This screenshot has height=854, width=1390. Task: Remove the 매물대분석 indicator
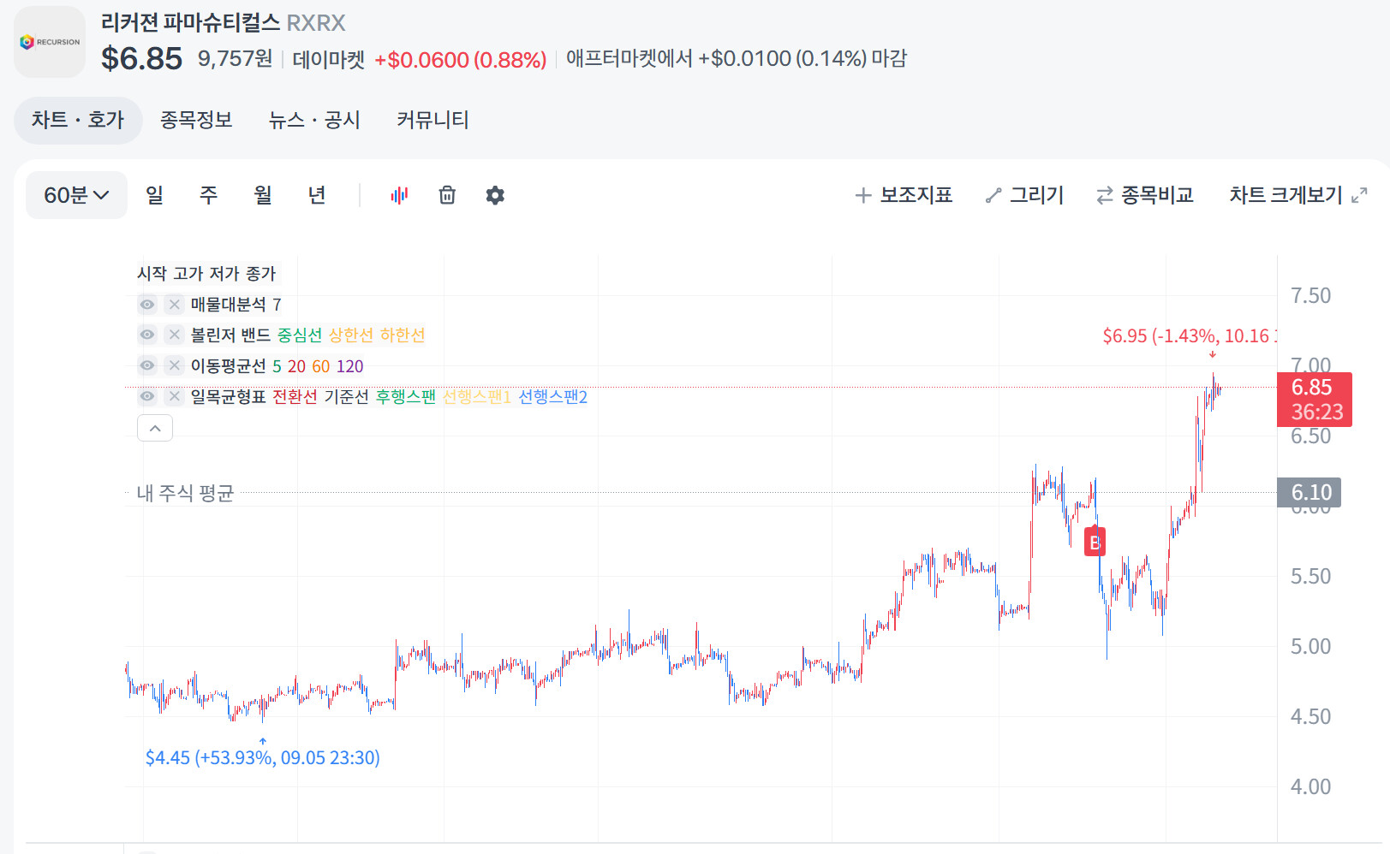(x=175, y=305)
